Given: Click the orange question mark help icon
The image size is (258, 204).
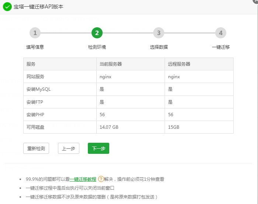Looking at the screenshot, I should (101, 179).
